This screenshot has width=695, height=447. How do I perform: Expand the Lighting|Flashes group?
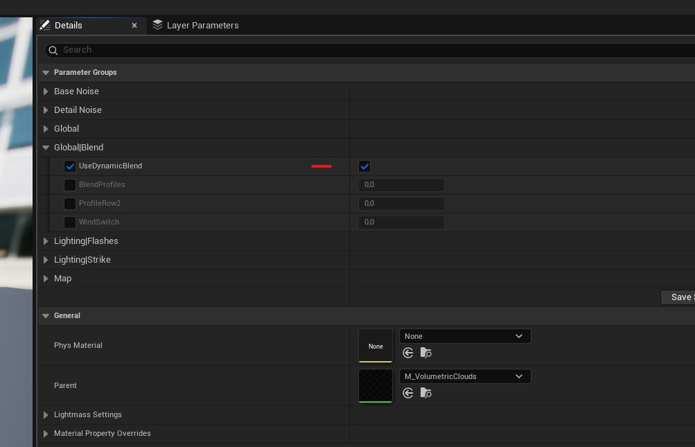point(46,241)
